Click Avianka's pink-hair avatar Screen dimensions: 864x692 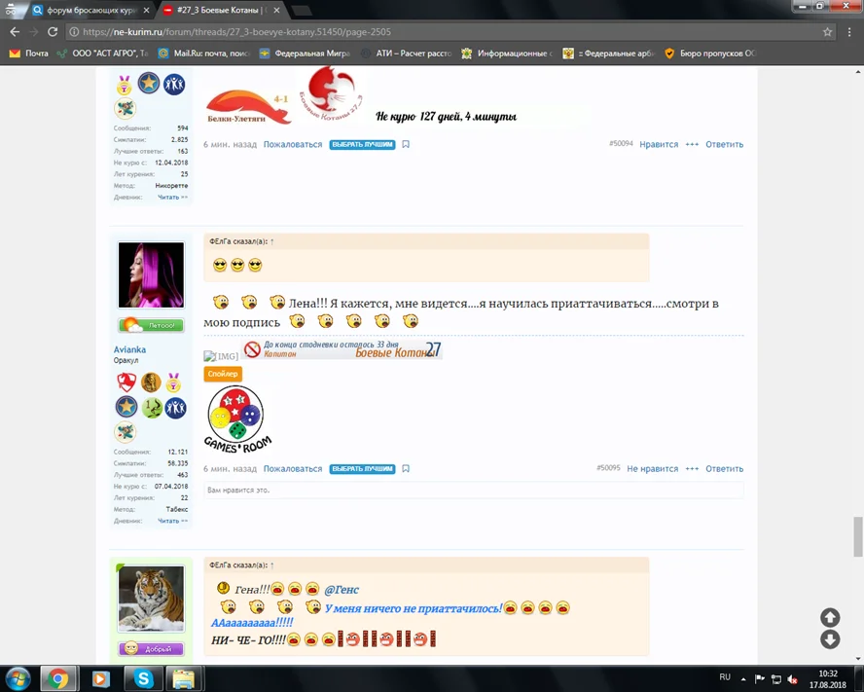[151, 274]
